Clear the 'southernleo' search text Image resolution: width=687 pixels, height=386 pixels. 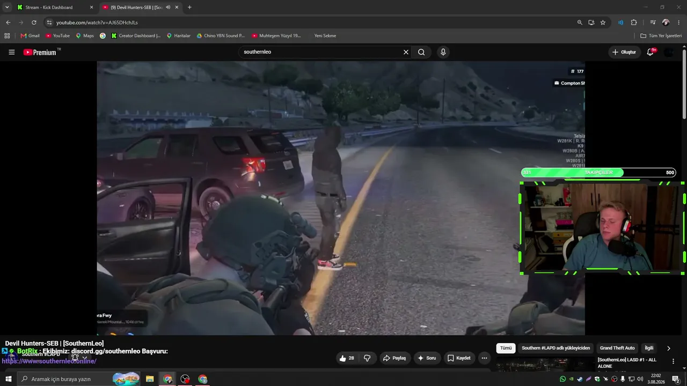click(406, 52)
